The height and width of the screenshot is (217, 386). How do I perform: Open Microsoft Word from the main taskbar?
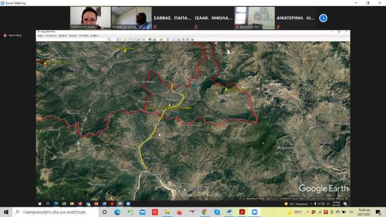[x=230, y=212]
